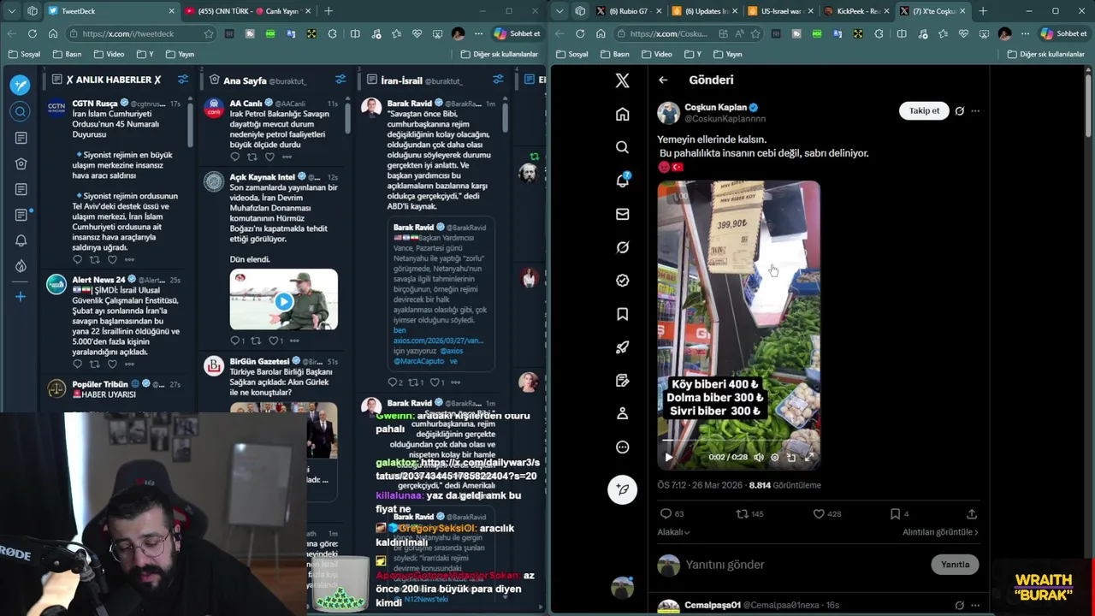Like the CGTN Rusça post
Screen dimensions: 1095x616
coord(111,260)
